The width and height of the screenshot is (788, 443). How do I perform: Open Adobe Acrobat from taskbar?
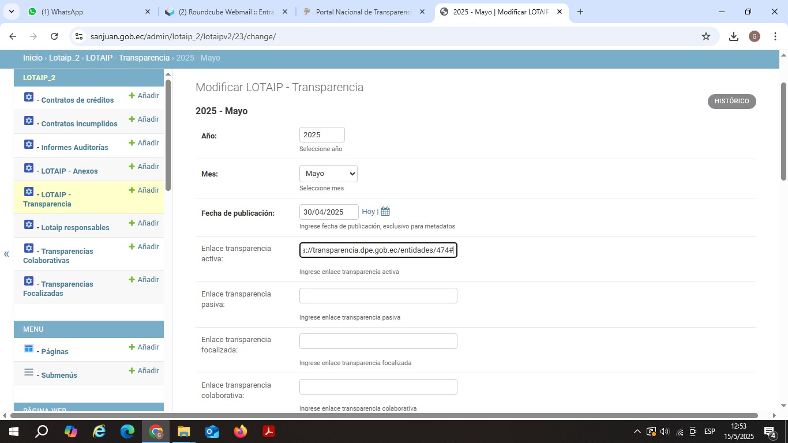tap(268, 431)
